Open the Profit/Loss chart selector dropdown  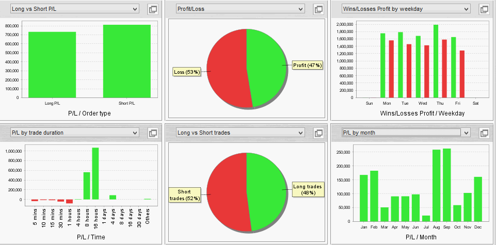[240, 9]
